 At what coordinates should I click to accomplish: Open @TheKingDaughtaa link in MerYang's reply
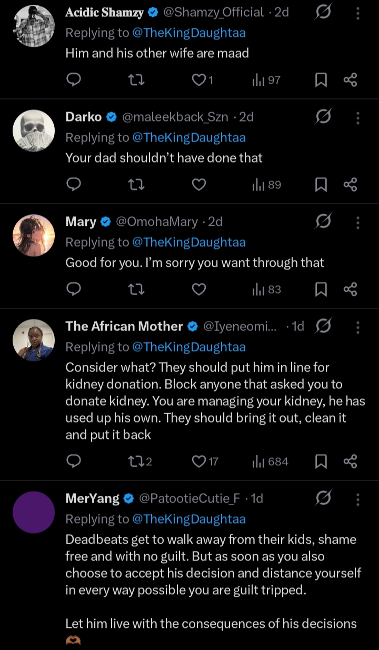click(x=189, y=519)
